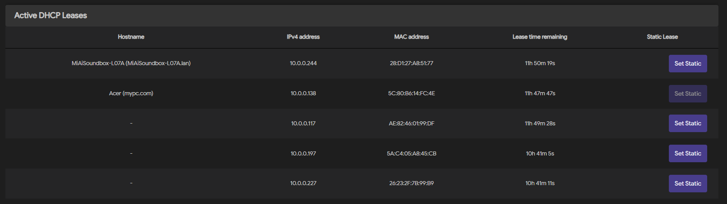
Task: Set static lease for 10.0.0.227
Action: tap(687, 183)
